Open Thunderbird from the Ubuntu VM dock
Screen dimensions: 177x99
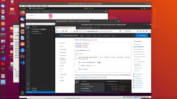(22, 19)
